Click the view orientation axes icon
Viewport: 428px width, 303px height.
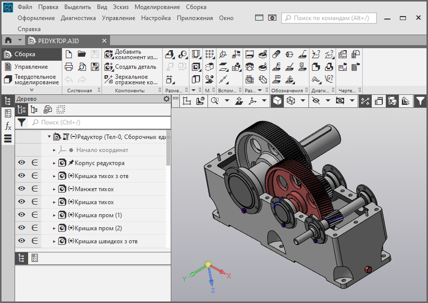pos(253,101)
